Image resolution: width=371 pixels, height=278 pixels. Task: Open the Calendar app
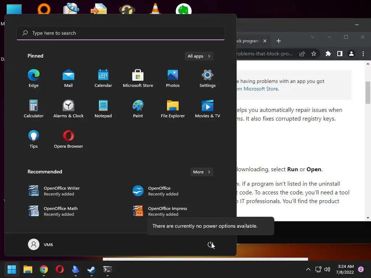[x=103, y=79]
